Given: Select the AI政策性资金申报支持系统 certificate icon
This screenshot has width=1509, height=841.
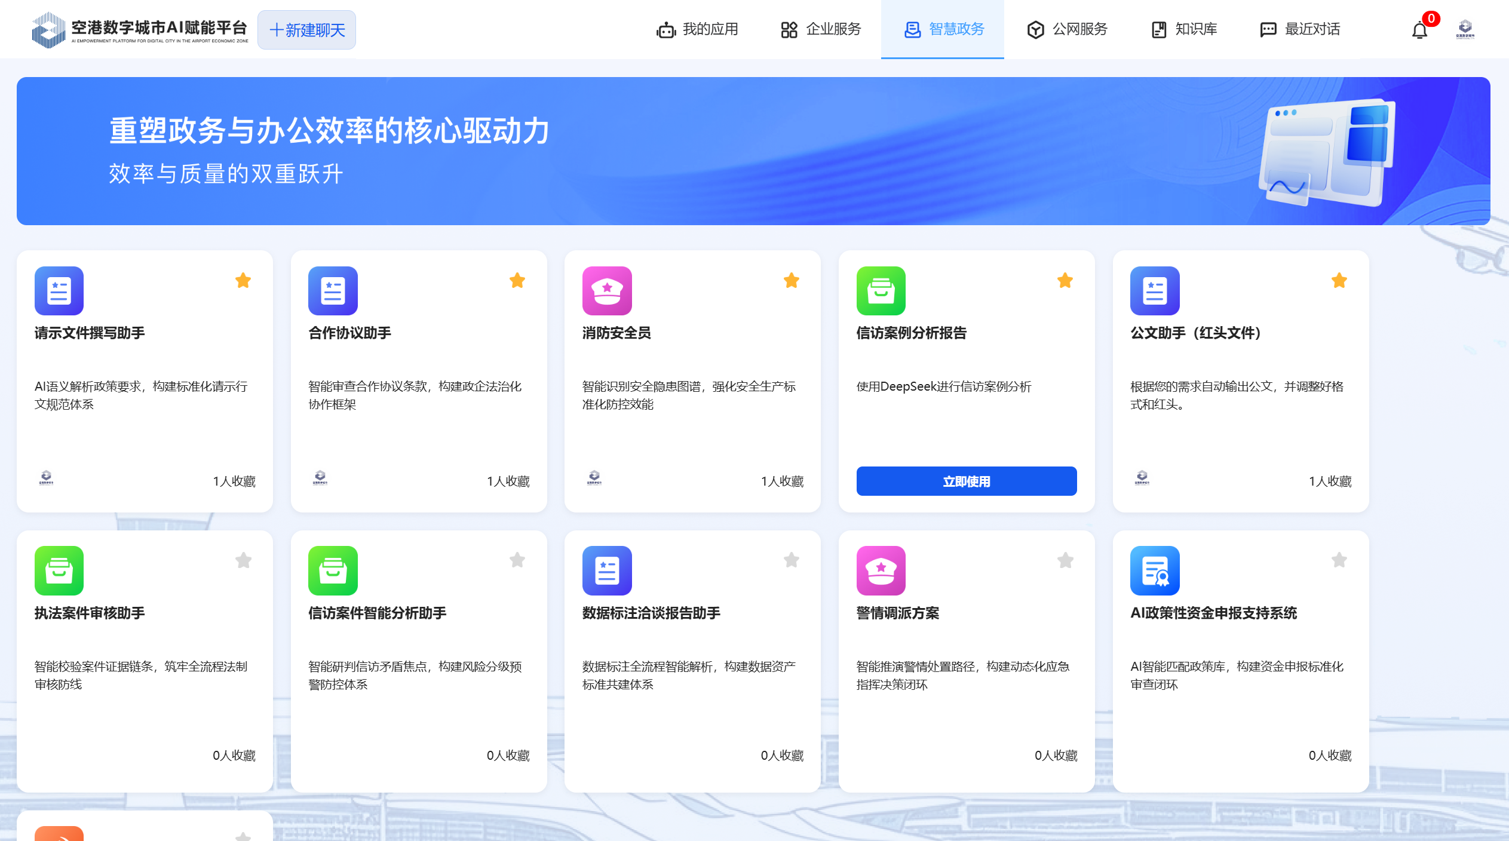Looking at the screenshot, I should coord(1155,570).
